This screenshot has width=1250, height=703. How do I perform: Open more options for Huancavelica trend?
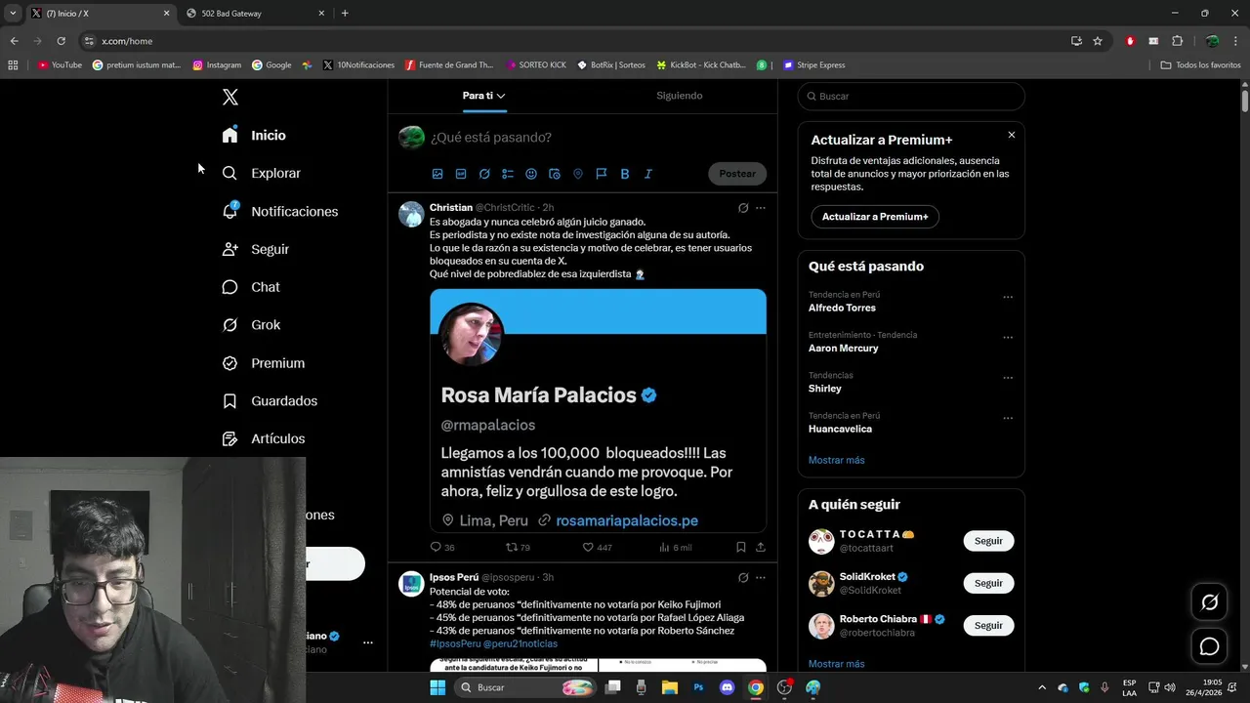click(x=1008, y=418)
